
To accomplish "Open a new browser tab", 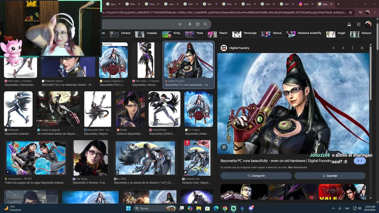I will [338, 4].
